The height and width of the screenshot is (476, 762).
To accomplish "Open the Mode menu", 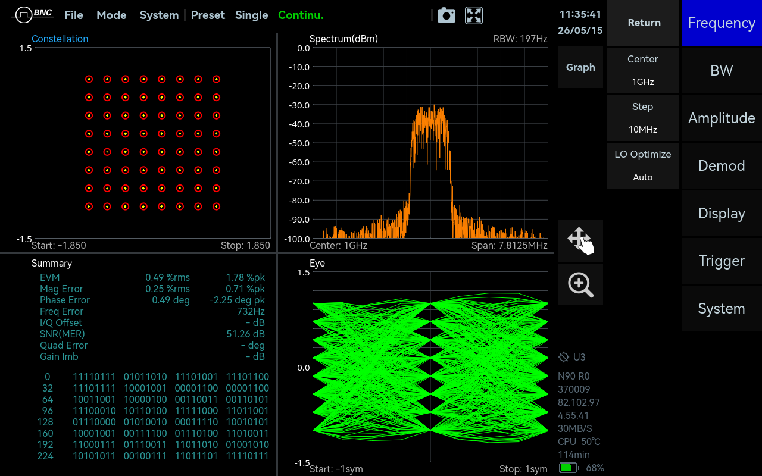I will [111, 15].
